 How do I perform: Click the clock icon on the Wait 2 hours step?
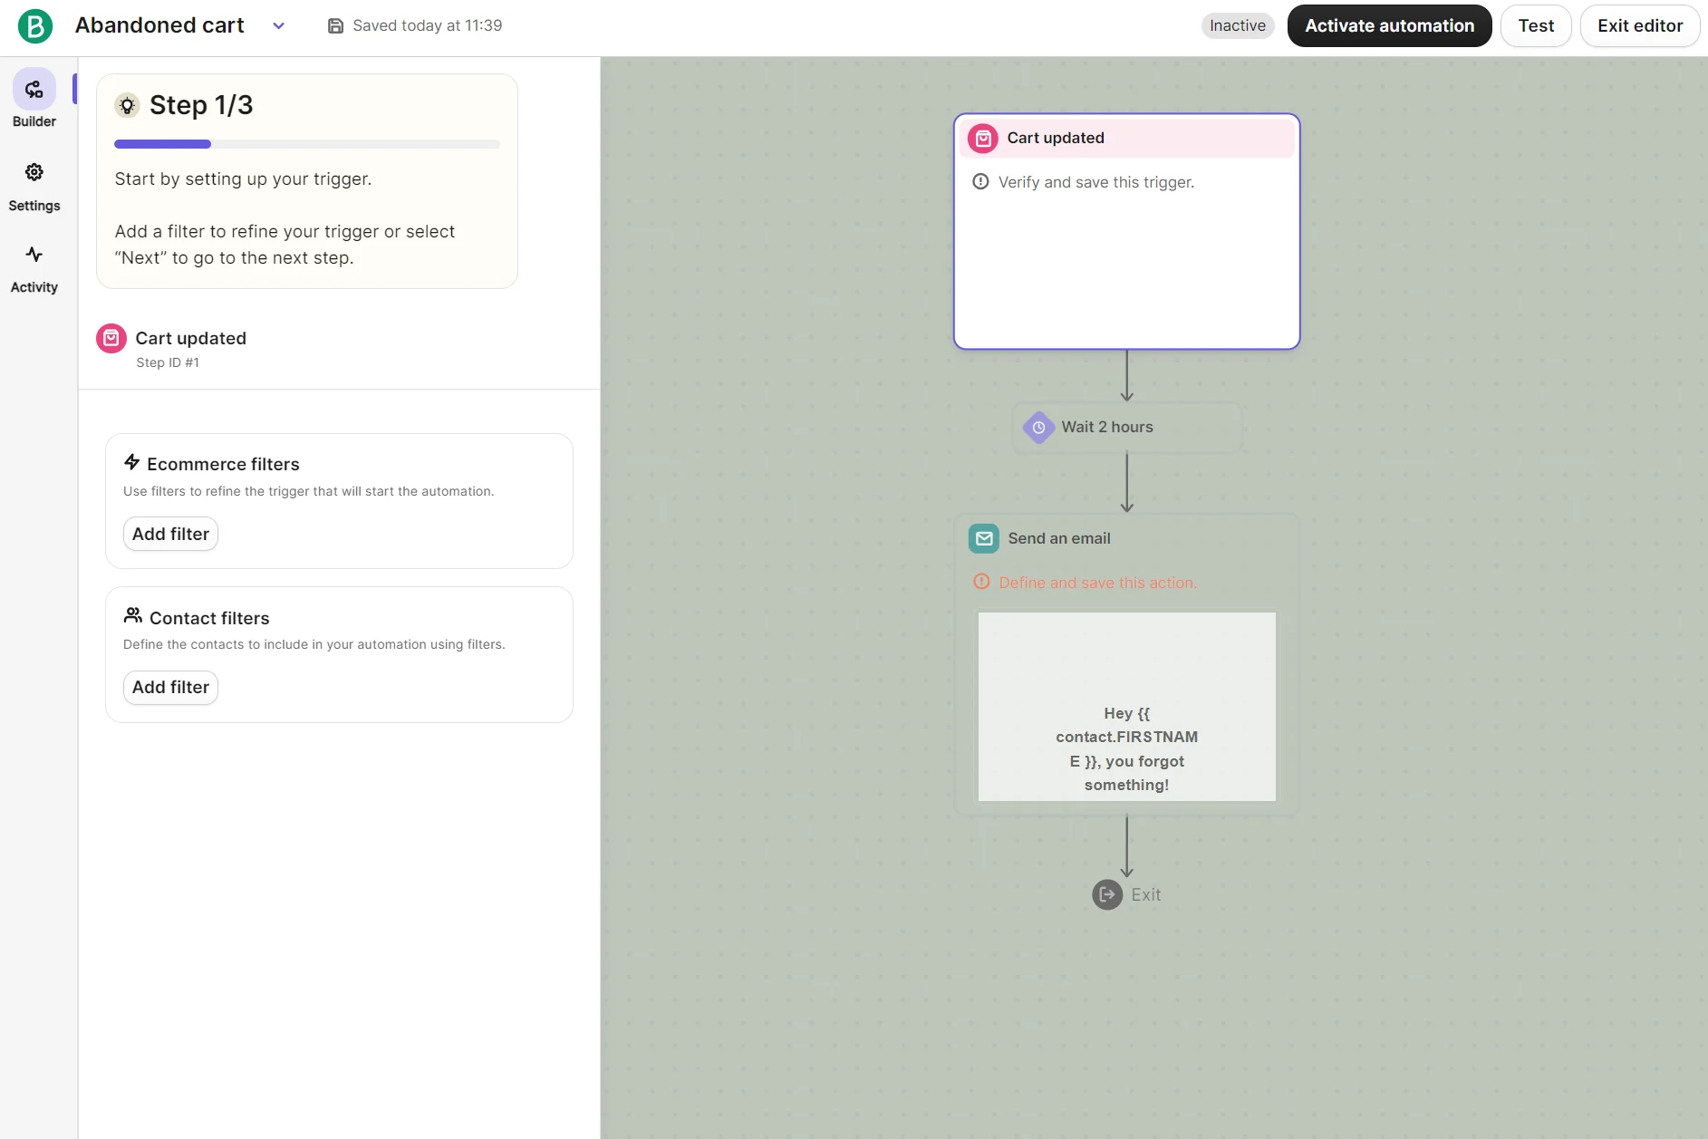point(1039,427)
